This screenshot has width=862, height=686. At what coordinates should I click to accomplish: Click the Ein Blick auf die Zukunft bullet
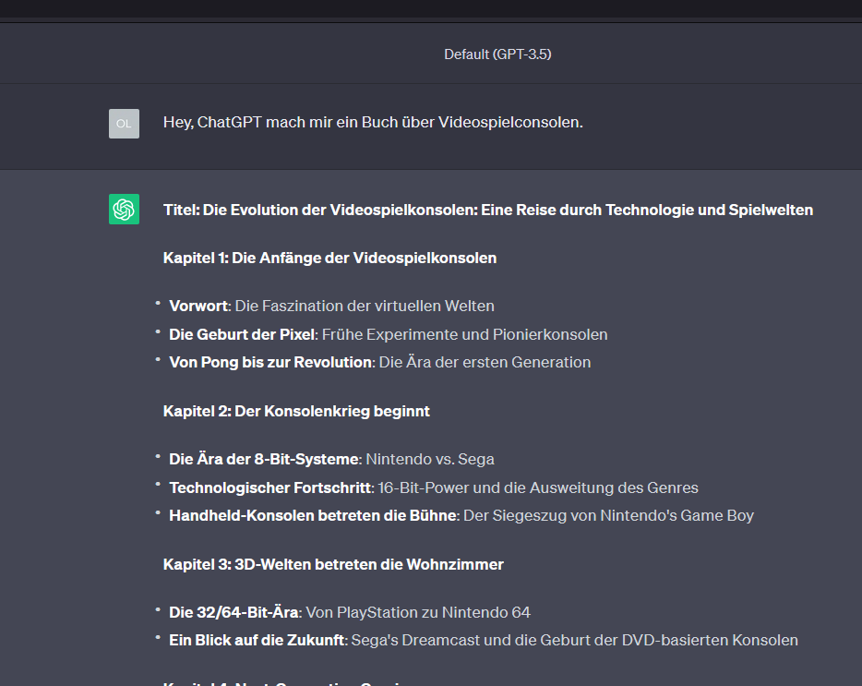tap(484, 641)
